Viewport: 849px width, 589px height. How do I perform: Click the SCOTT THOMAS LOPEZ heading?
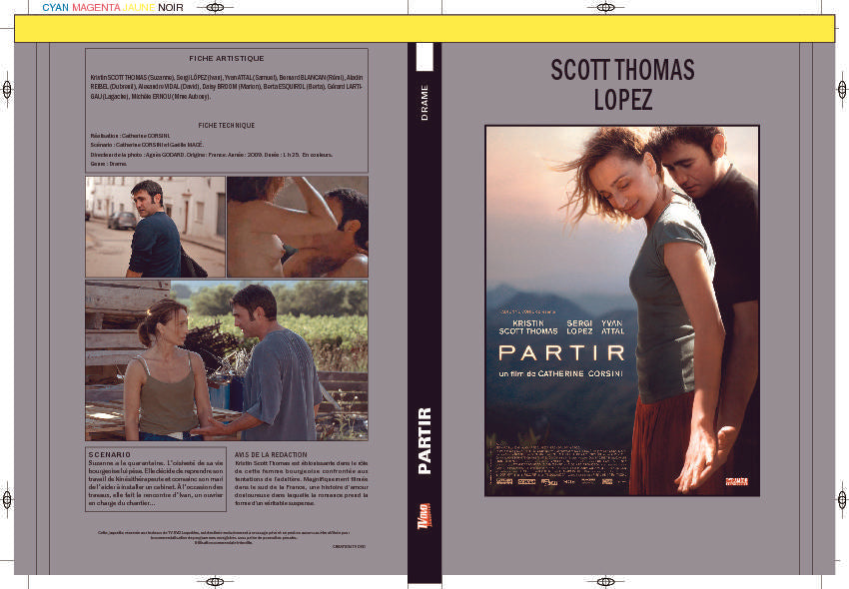(622, 85)
